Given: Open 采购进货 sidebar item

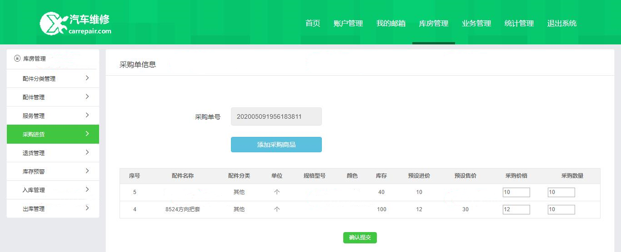Looking at the screenshot, I should [53, 134].
